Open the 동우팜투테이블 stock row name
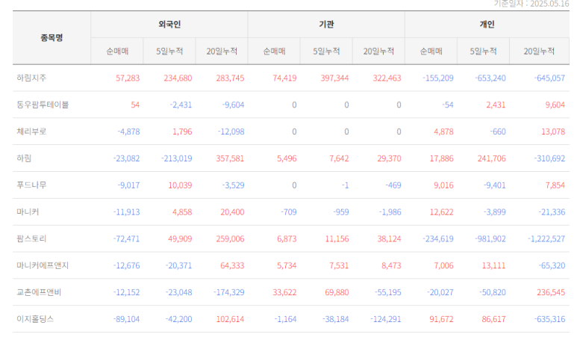The height and width of the screenshot is (343, 577). click(x=43, y=105)
